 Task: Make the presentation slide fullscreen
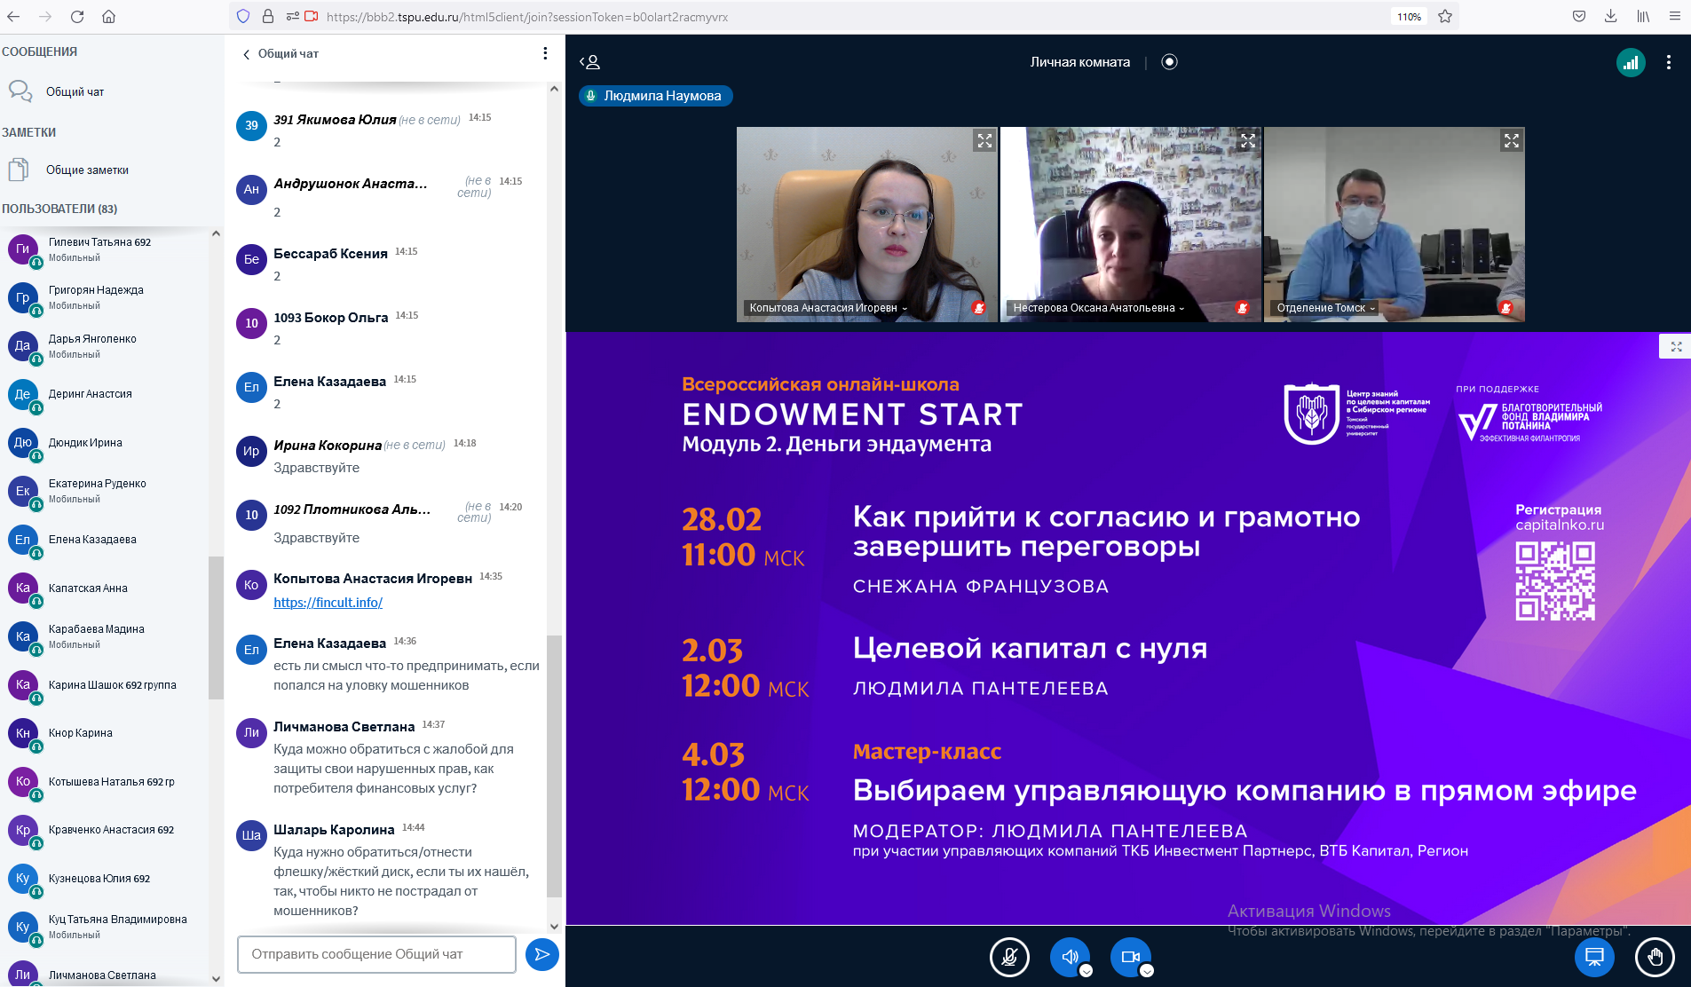point(1676,347)
